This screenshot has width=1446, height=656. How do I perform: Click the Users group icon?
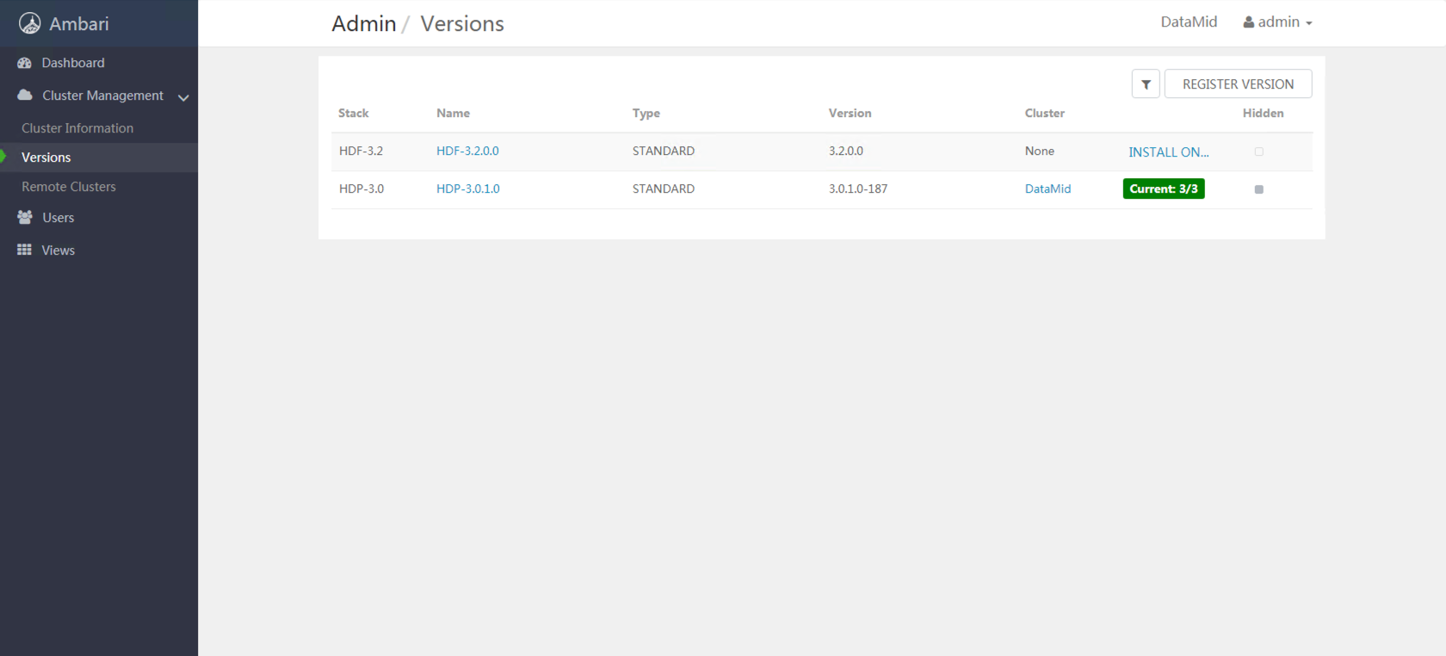(x=25, y=218)
